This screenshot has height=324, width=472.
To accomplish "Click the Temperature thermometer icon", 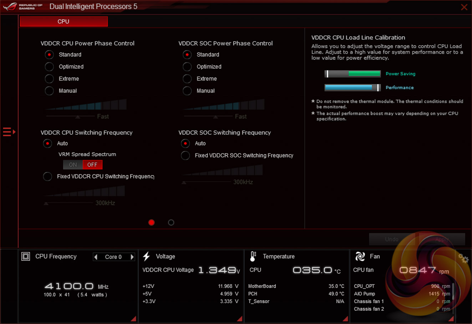I will click(x=253, y=256).
